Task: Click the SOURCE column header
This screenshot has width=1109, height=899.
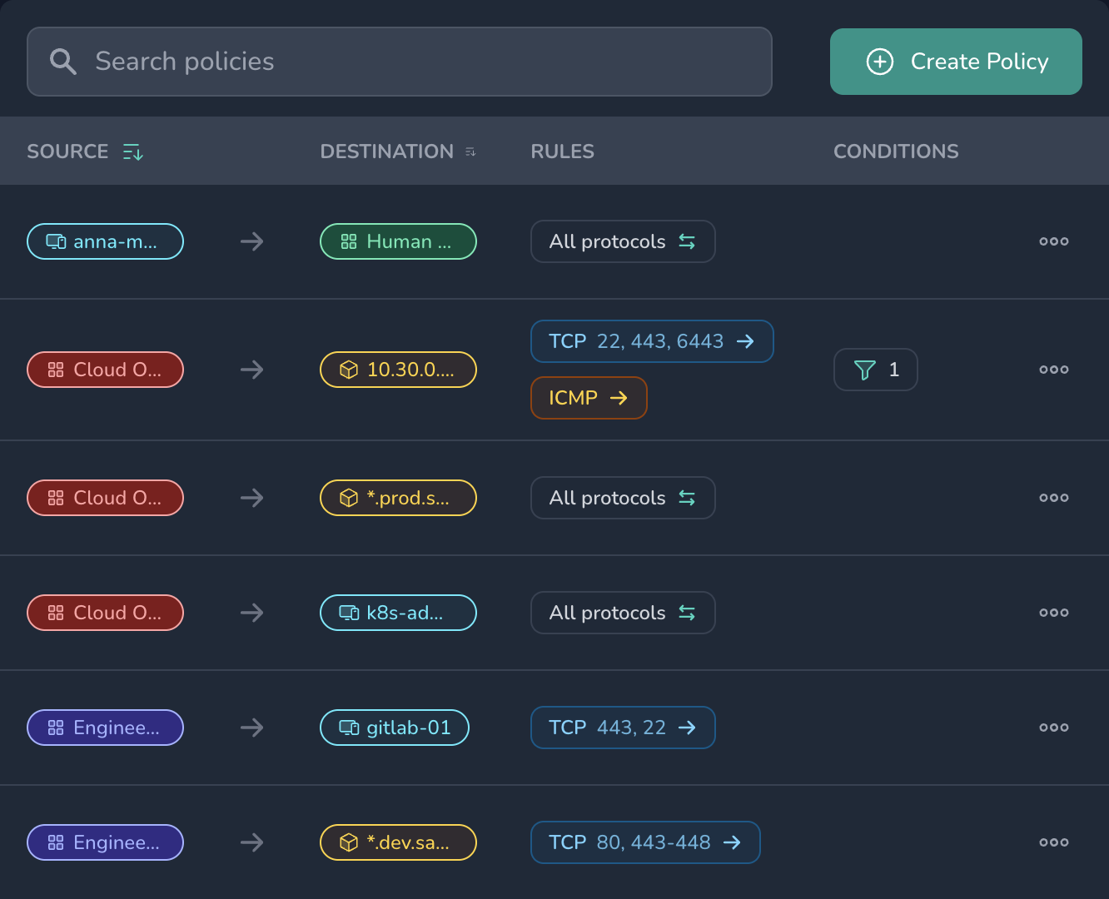Action: pyautogui.click(x=67, y=151)
